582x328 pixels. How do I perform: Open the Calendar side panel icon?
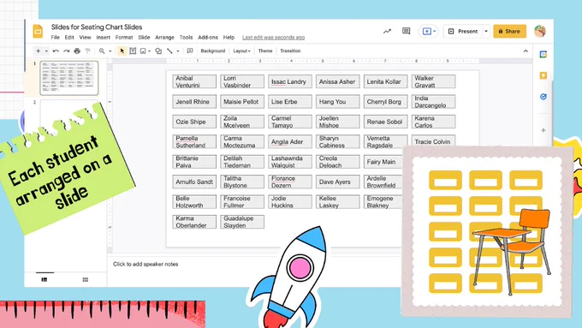(x=543, y=54)
